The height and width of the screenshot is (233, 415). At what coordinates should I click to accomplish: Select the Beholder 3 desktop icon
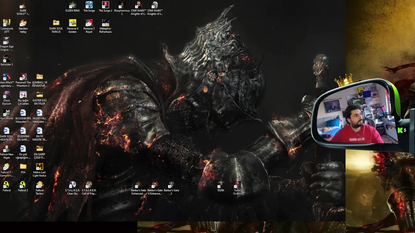[6, 61]
